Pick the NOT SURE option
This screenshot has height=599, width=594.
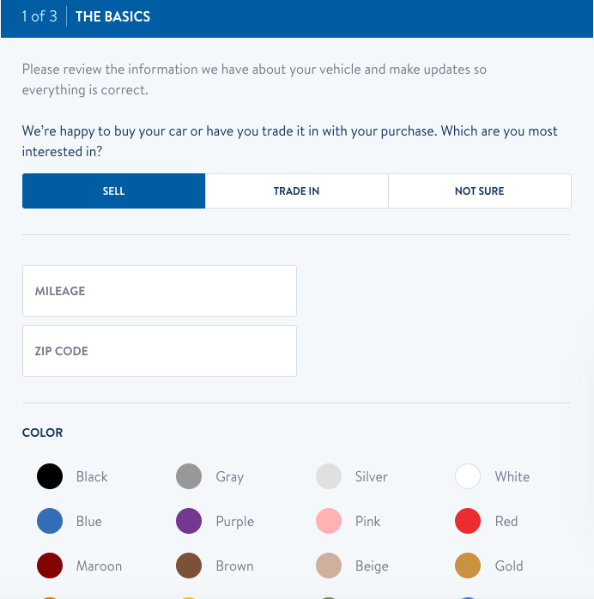(x=479, y=191)
